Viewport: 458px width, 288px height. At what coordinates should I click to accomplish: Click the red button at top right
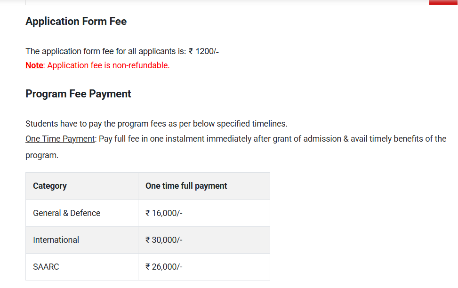443,2
